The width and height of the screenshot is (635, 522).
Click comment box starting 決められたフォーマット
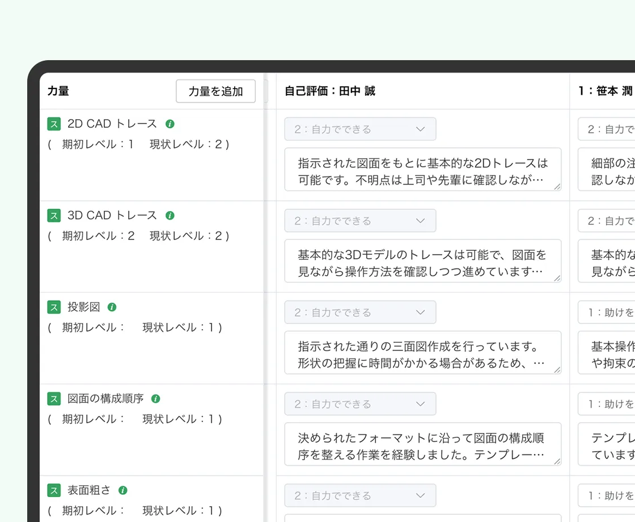point(423,444)
